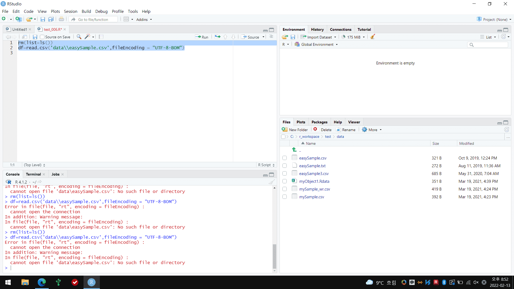Save all open documents
Screen dimensions: 514x289
[51, 19]
